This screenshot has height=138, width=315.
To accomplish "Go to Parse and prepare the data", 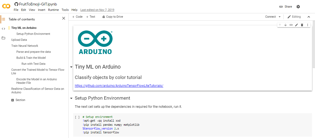I will pos(34,52).
